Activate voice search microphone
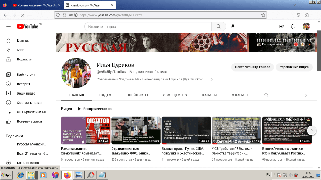This screenshot has height=180, width=321. click(x=233, y=27)
